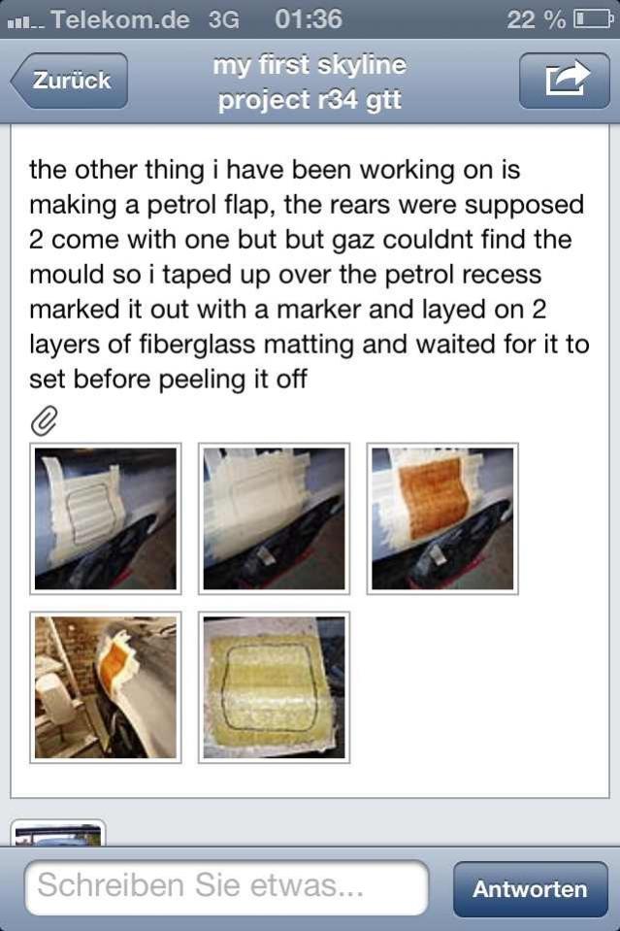Image resolution: width=620 pixels, height=931 pixels.
Task: Tap the partially visible avatar below the post
Action: click(58, 834)
